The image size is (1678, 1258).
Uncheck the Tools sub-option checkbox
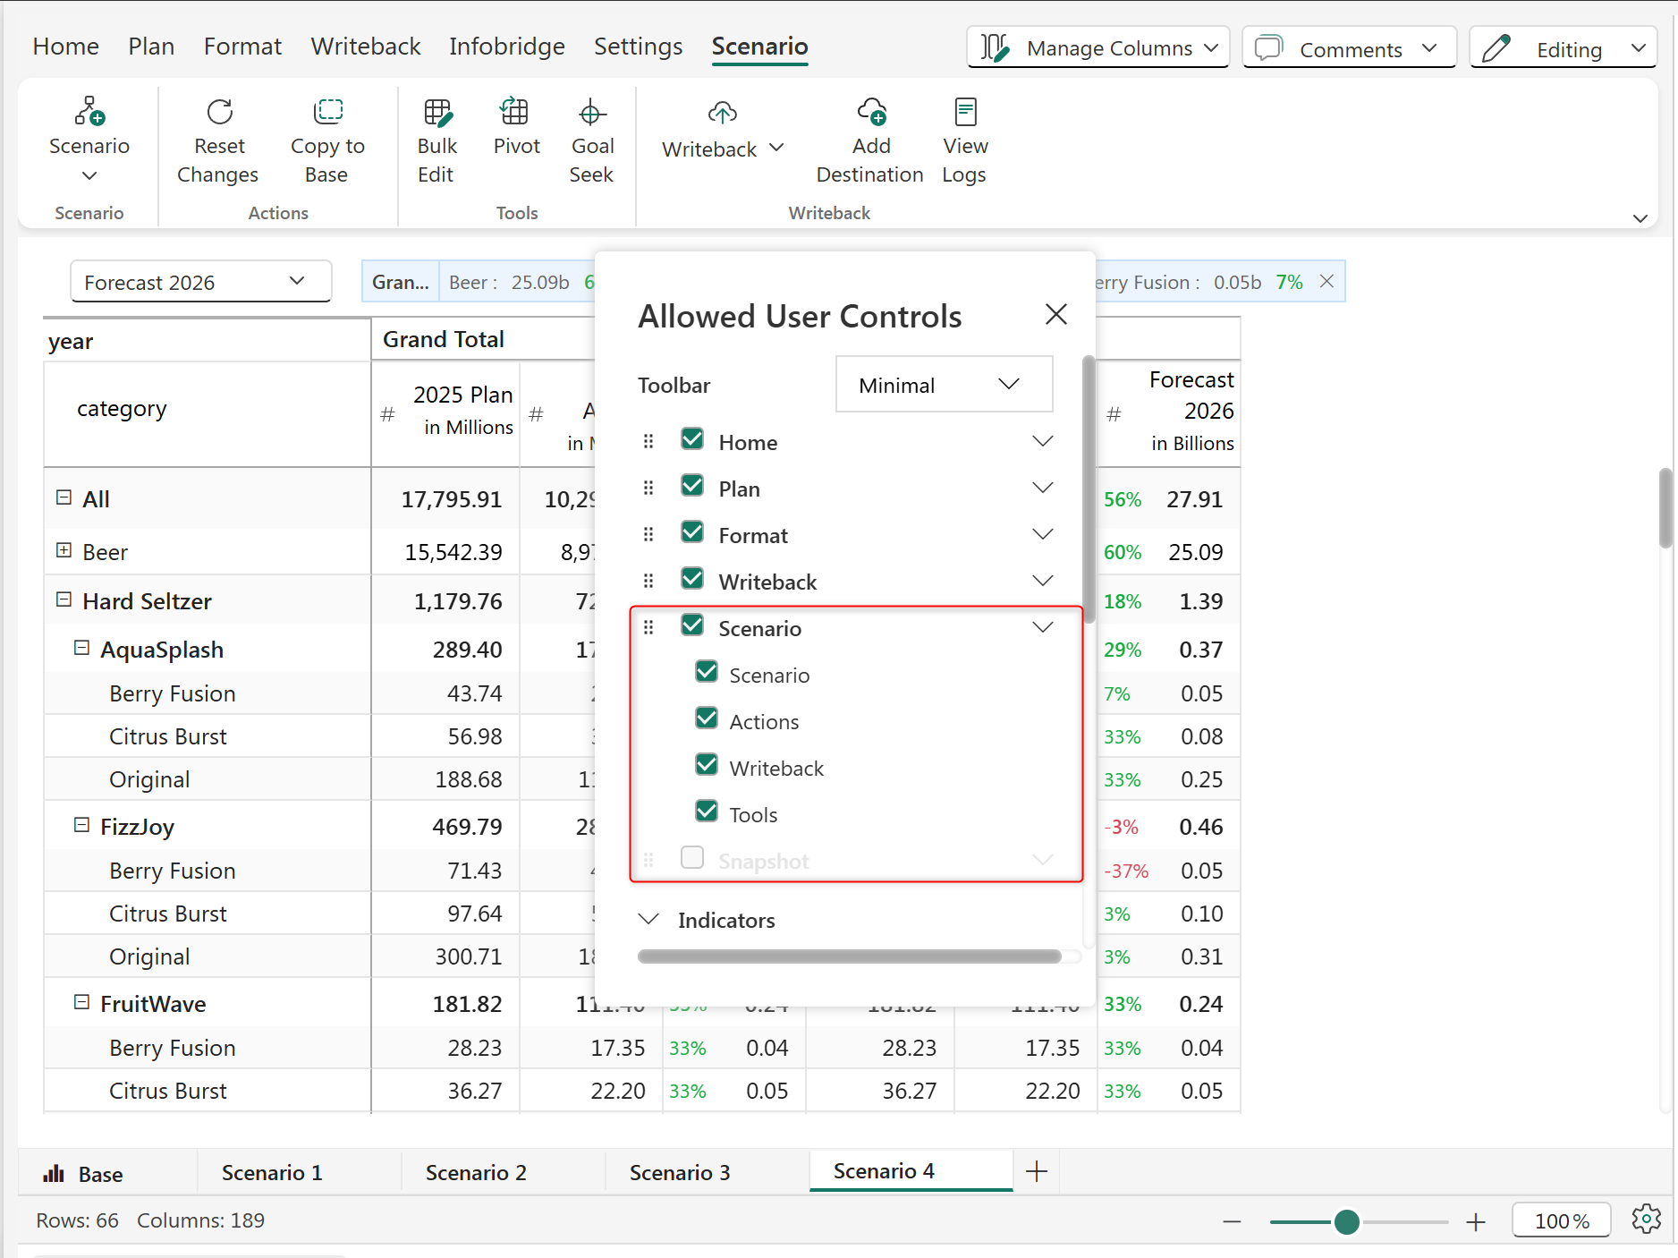(x=707, y=812)
